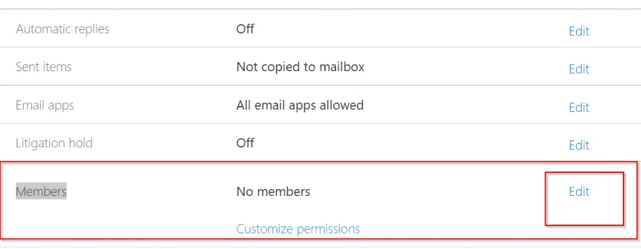Screen dimensions: 641x249
Task: Click the Not copied to mailbox text
Action: [300, 67]
